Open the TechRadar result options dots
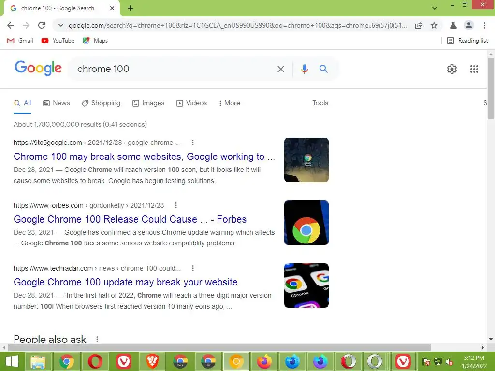 [192, 268]
